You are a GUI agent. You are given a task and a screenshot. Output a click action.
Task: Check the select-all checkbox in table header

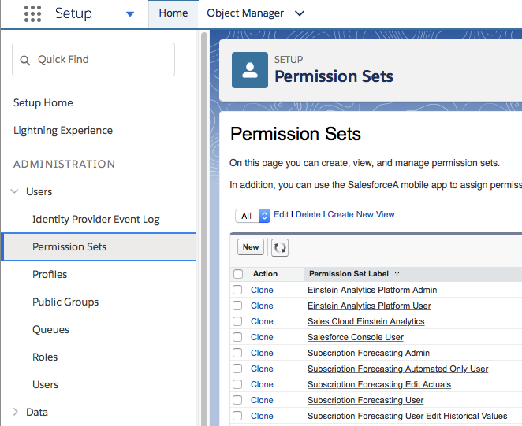[237, 274]
